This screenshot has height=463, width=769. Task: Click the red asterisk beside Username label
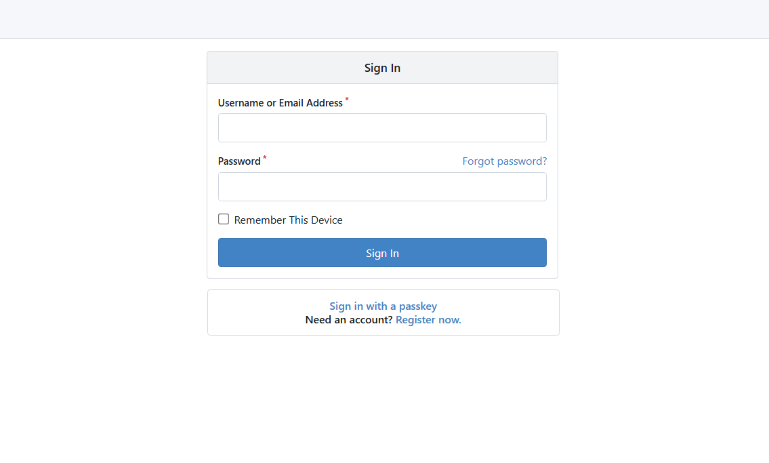[347, 100]
